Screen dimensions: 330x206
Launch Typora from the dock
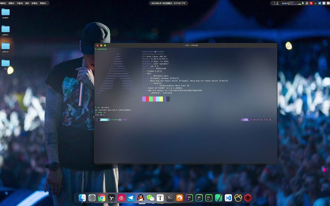click(160, 198)
